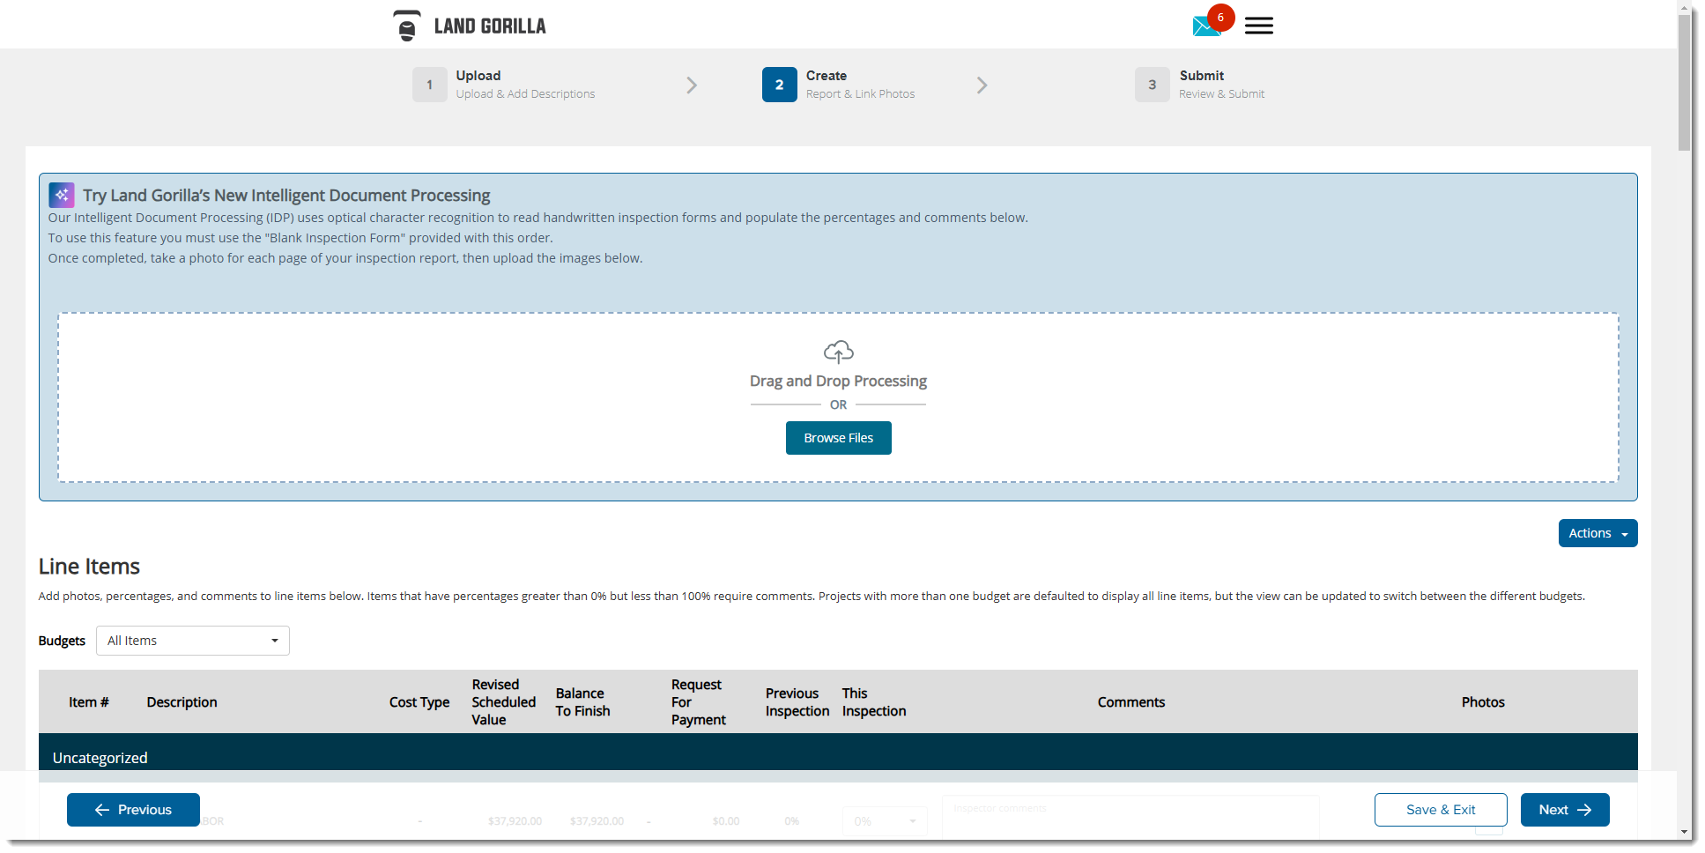This screenshot has width=1705, height=853.
Task: Click the Inspector comments field
Action: tap(1130, 816)
